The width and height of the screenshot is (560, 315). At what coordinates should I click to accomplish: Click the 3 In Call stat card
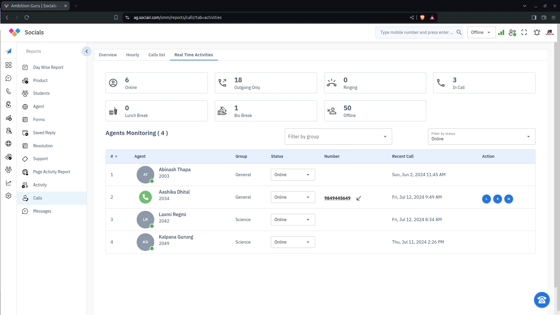(x=484, y=83)
